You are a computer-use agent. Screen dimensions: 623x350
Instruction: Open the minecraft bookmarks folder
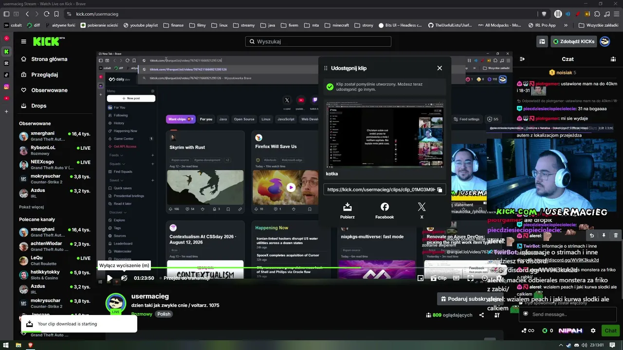pyautogui.click(x=336, y=25)
